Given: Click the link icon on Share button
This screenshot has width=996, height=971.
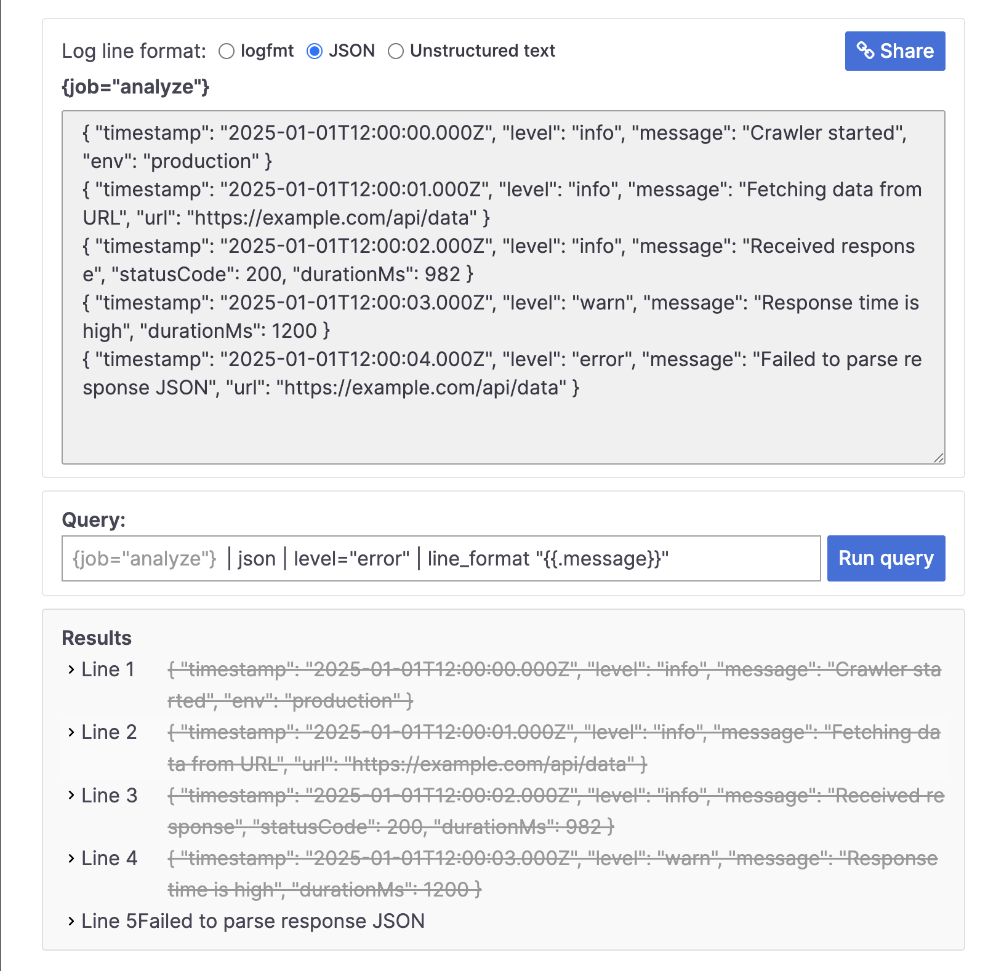Looking at the screenshot, I should tap(865, 50).
